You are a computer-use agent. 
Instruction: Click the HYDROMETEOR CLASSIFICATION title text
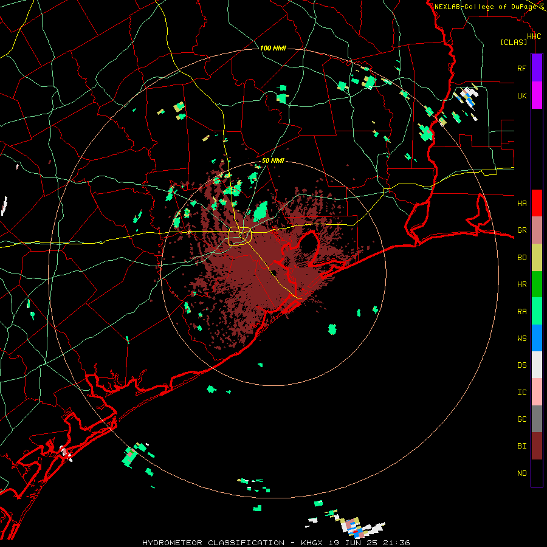213,543
